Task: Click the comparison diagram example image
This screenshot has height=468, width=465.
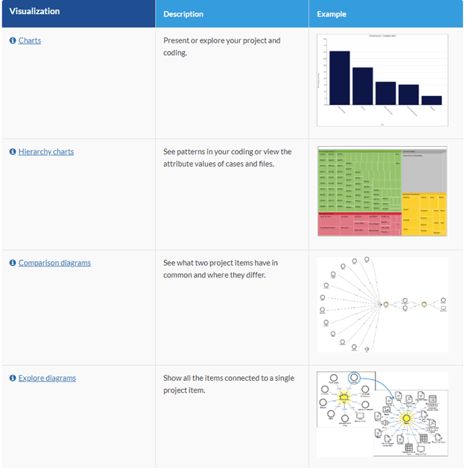Action: click(x=382, y=304)
